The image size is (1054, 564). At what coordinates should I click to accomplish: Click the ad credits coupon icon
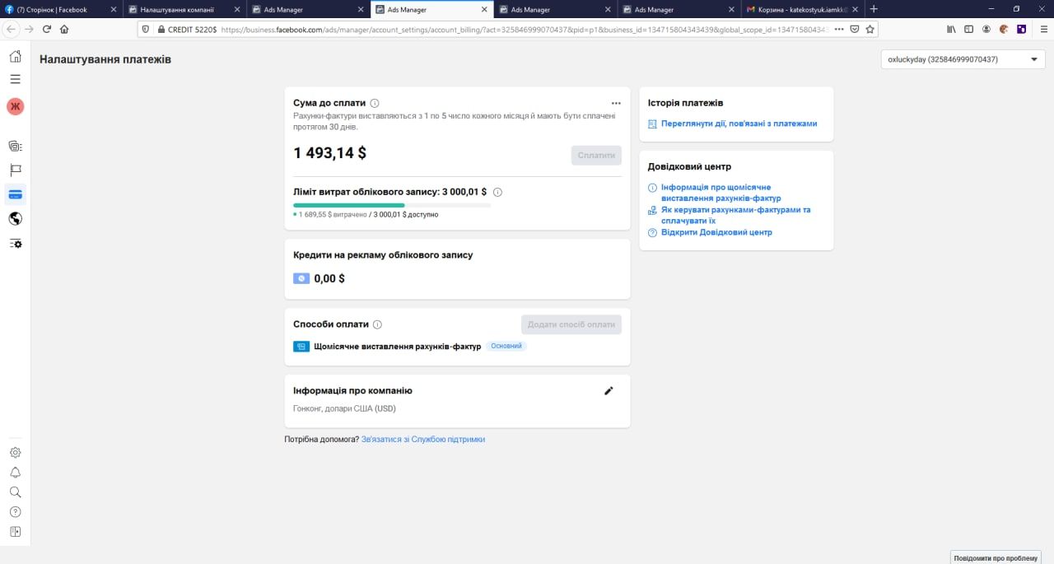coord(301,278)
